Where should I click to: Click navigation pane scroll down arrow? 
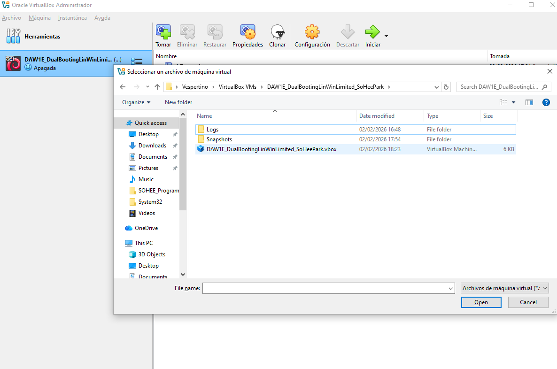[x=183, y=275]
